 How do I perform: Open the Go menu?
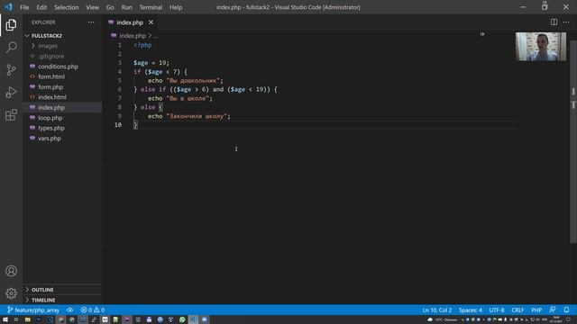(x=110, y=7)
